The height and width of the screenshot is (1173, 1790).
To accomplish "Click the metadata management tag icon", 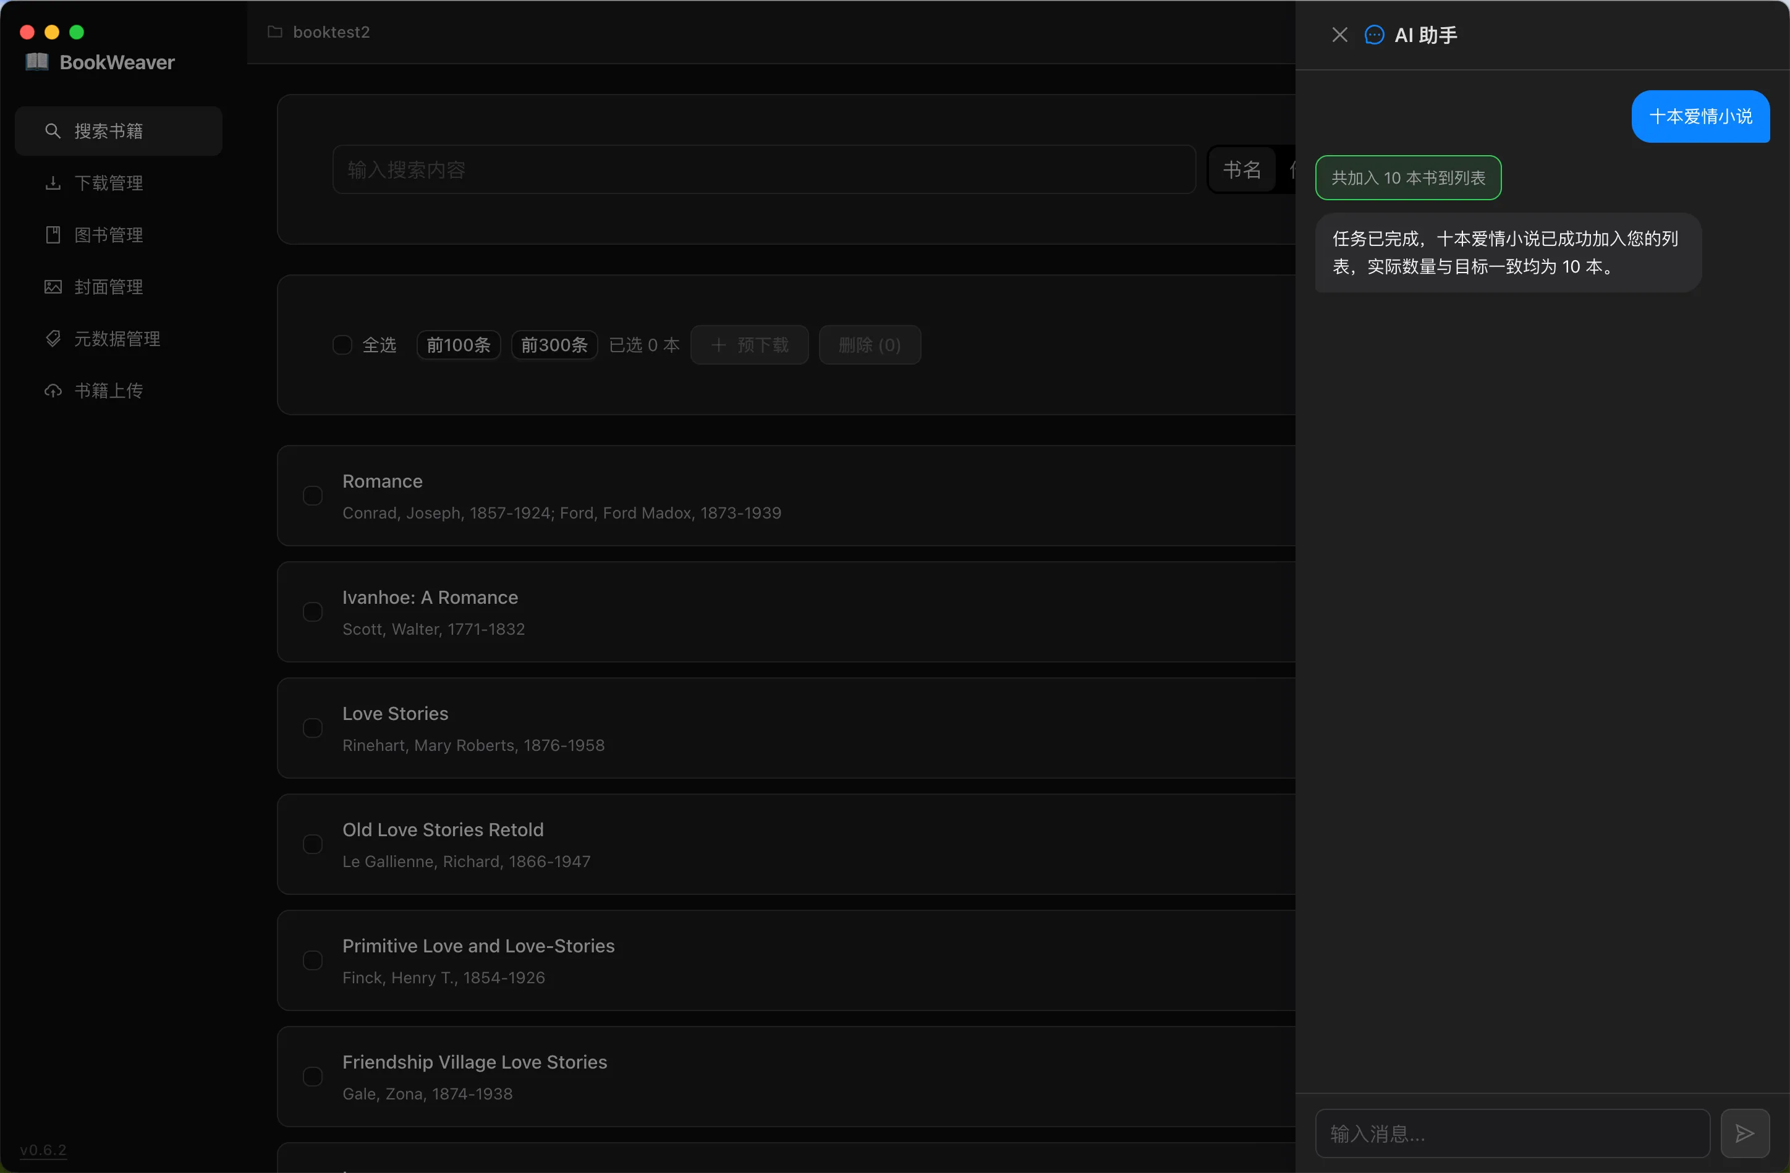I will (x=53, y=339).
